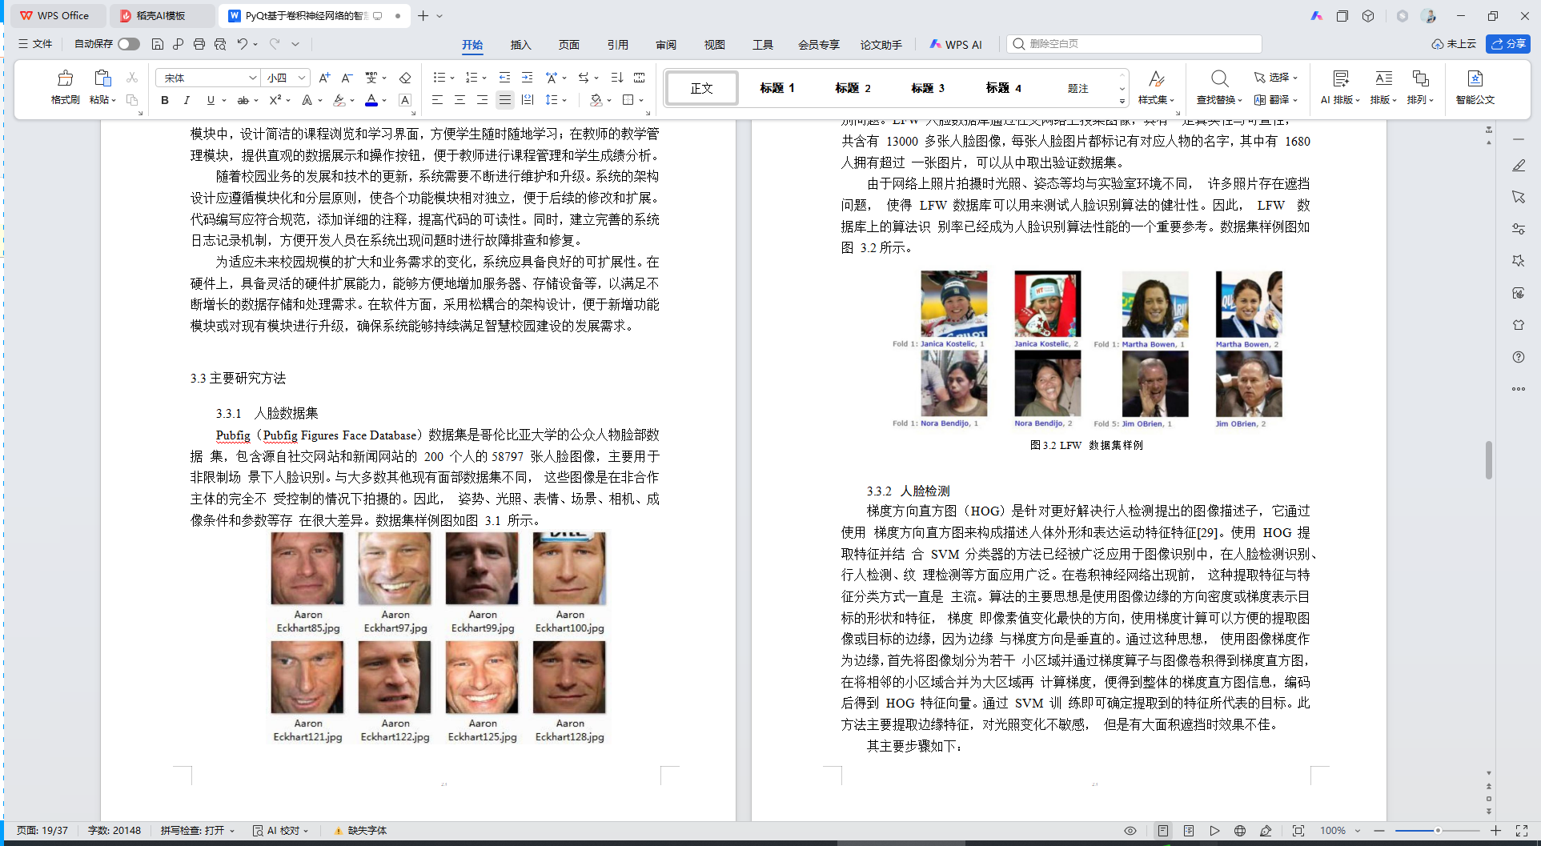1541x846 pixels.
Task: Open the Page (页面) ribbon tab
Action: click(x=569, y=45)
